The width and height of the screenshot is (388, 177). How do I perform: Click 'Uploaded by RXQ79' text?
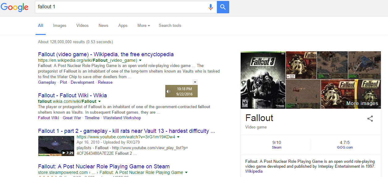click(121, 142)
